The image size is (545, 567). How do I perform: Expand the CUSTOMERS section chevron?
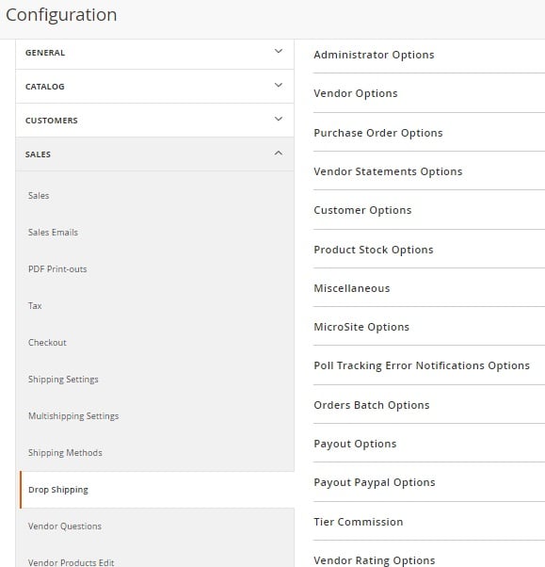click(x=278, y=119)
